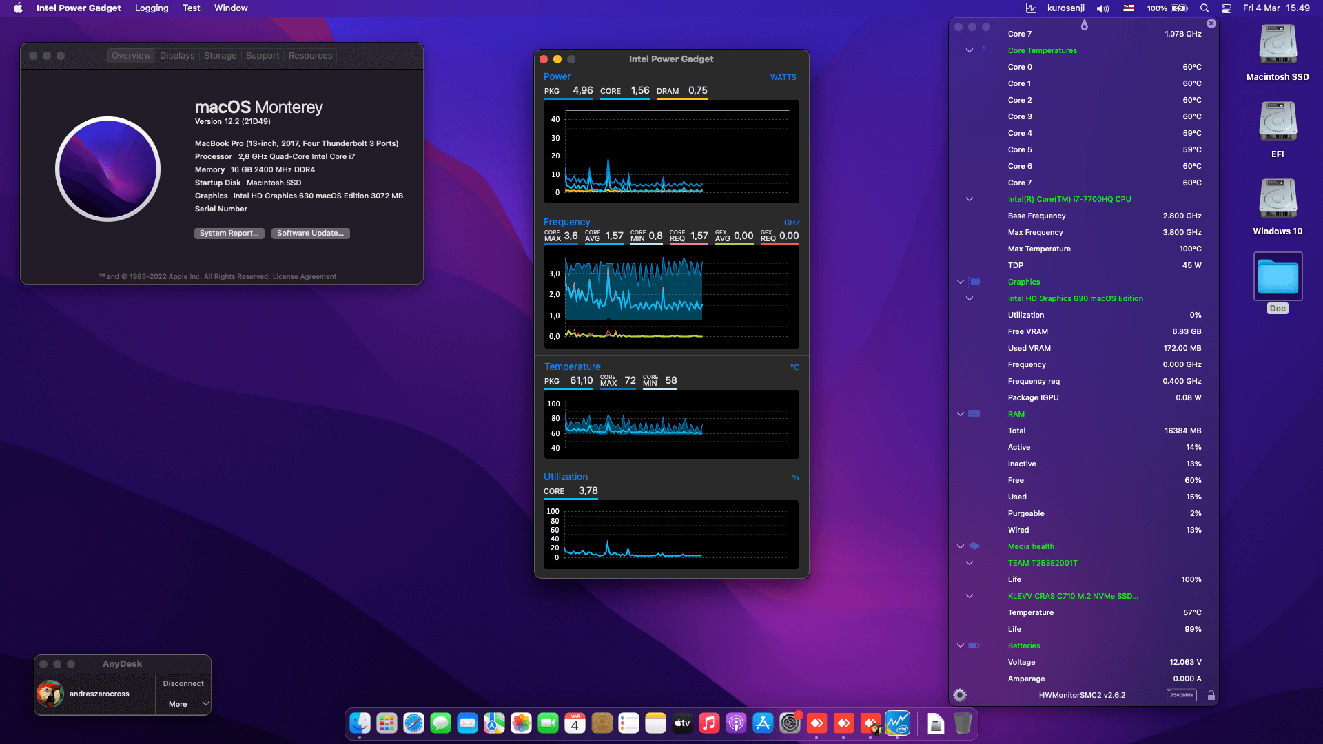Click the Batteries section icon
Viewport: 1323px width, 744px height.
974,645
